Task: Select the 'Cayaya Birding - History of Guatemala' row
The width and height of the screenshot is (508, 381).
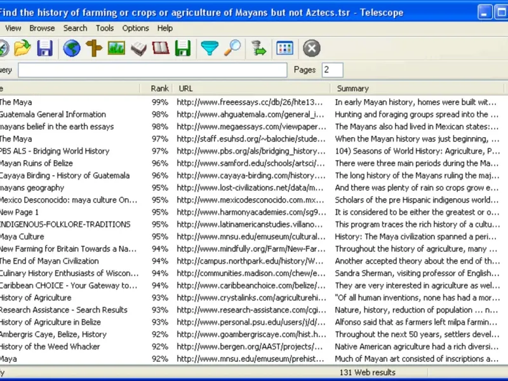Action: pos(254,176)
